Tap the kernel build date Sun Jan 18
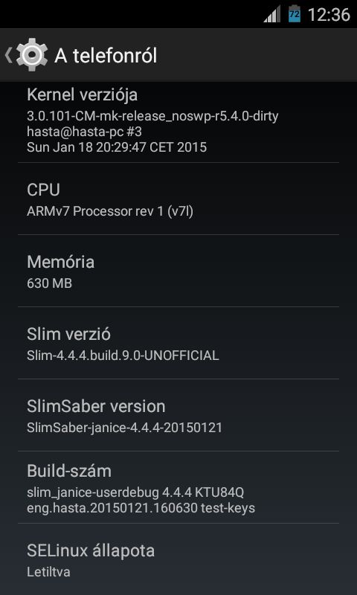Viewport: 357px width, 595px height. [117, 147]
